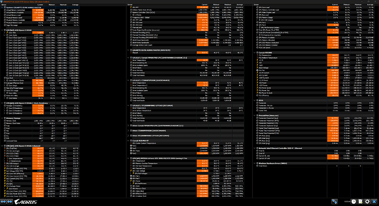Collapse the GPU NVIDIA GeForce RTX 3090 group
Screen dimensions: 379x206
coord(129,158)
